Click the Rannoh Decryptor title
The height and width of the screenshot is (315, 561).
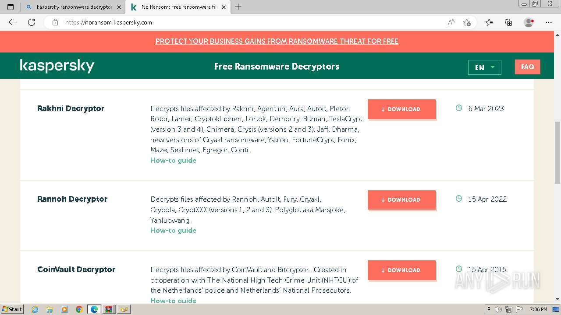point(72,199)
